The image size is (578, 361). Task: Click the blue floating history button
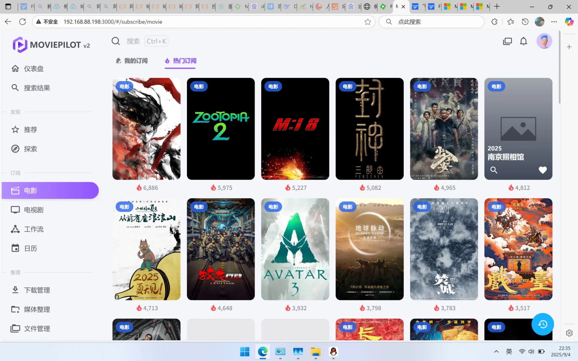543,324
